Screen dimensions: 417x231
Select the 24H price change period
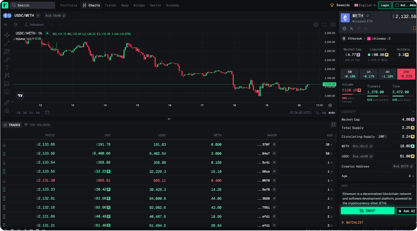(406, 74)
